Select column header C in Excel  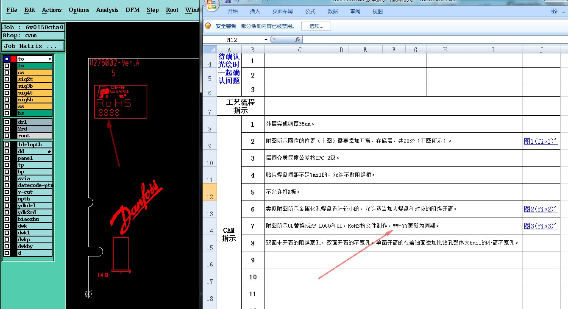[x=300, y=50]
